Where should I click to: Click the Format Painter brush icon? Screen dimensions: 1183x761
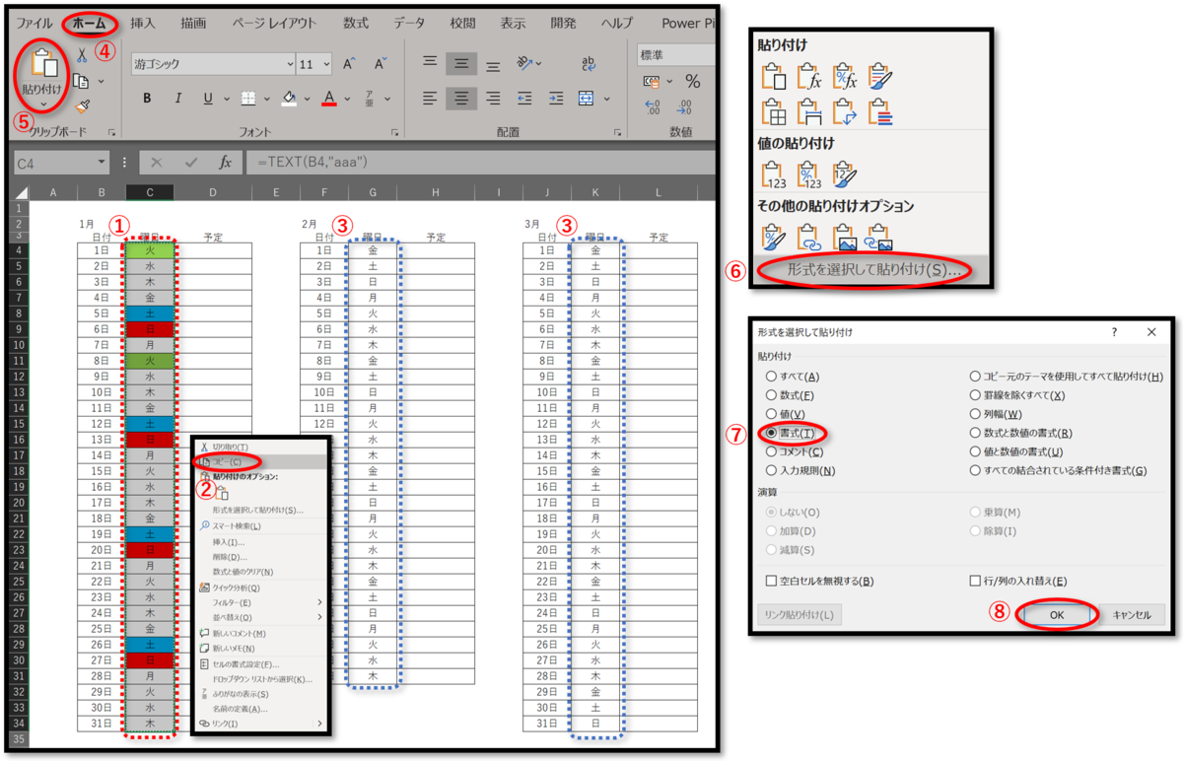click(83, 106)
